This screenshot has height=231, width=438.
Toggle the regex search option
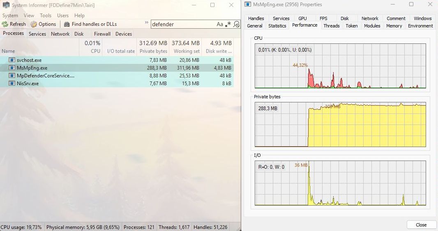[x=228, y=24]
